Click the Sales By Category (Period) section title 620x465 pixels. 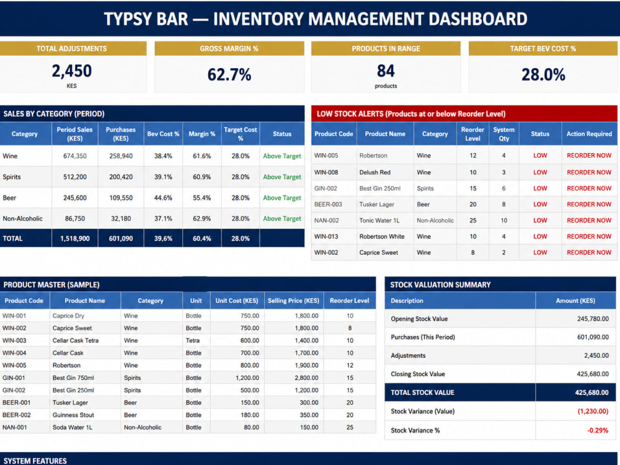[x=54, y=114]
